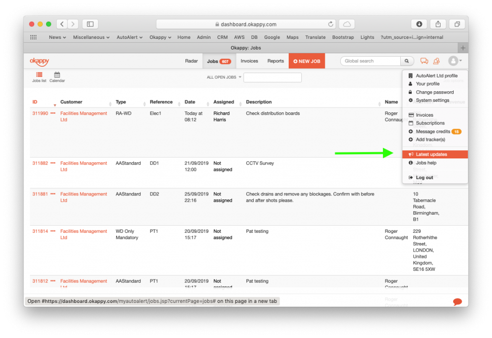Open the Reports tab
This screenshot has width=492, height=338.
275,61
